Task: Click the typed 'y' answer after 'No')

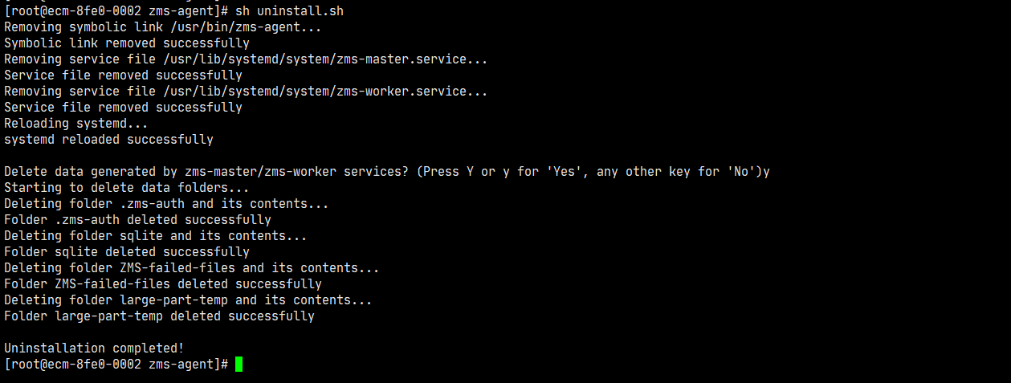Action: pyautogui.click(x=766, y=172)
